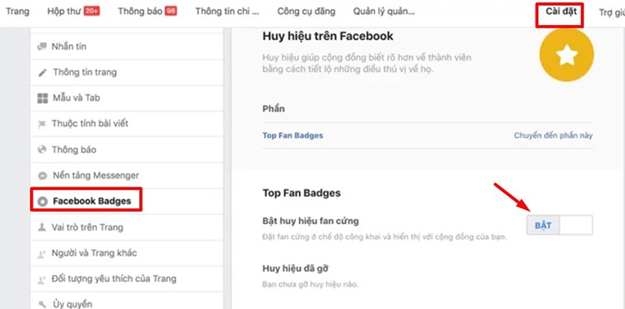
Task: Click the Messenger icon for Nền tảng Messenger
Action: pyautogui.click(x=42, y=176)
